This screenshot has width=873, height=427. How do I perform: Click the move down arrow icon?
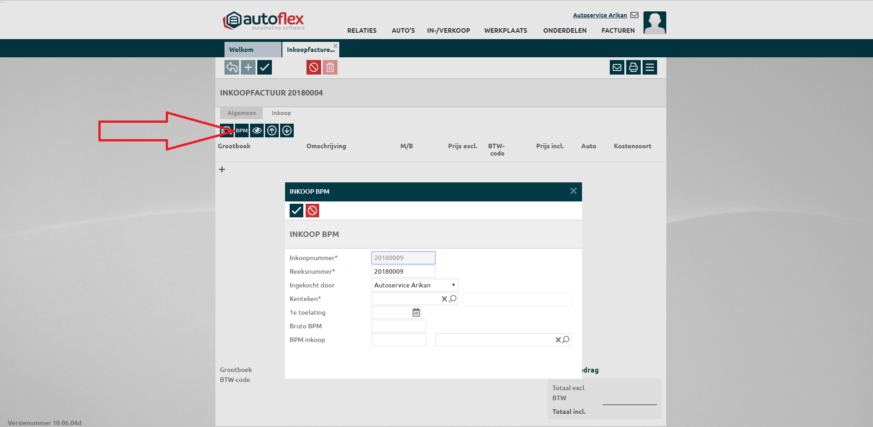point(287,131)
